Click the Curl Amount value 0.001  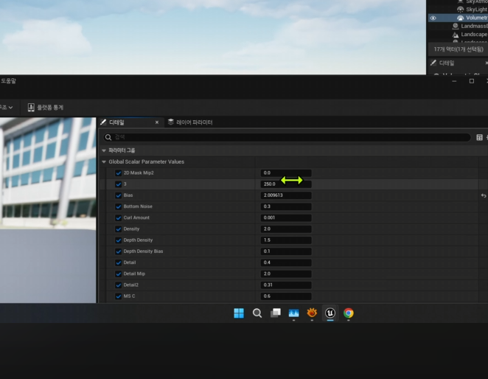tap(286, 218)
